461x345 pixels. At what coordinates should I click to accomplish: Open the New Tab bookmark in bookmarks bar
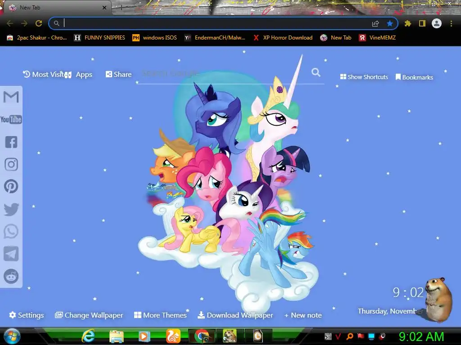click(x=336, y=38)
